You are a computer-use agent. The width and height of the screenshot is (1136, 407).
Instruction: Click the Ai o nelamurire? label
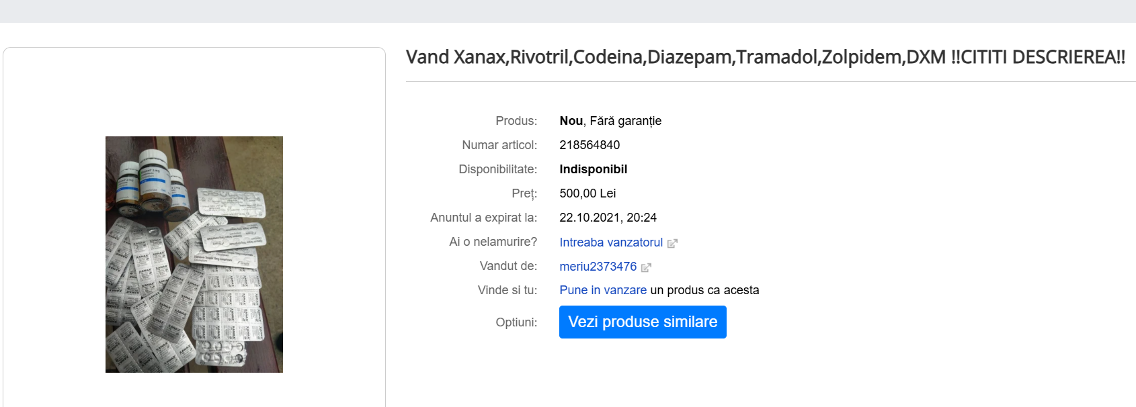coord(493,242)
